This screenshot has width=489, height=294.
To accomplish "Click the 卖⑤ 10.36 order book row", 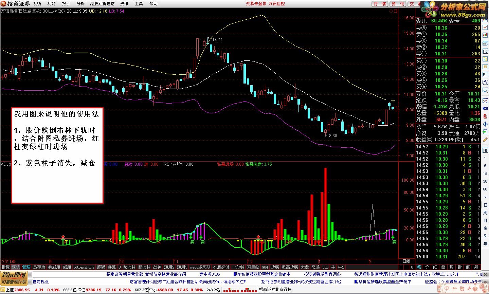I will click(x=448, y=28).
